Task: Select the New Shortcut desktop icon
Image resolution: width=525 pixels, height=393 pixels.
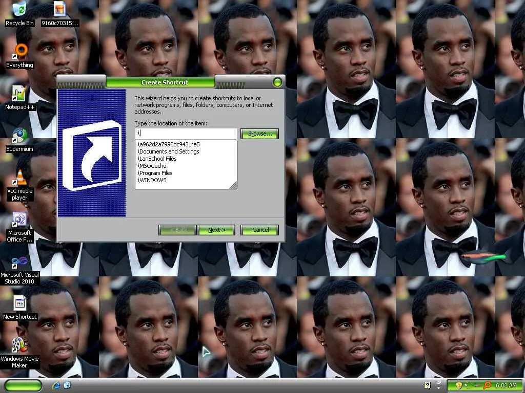Action: click(19, 308)
